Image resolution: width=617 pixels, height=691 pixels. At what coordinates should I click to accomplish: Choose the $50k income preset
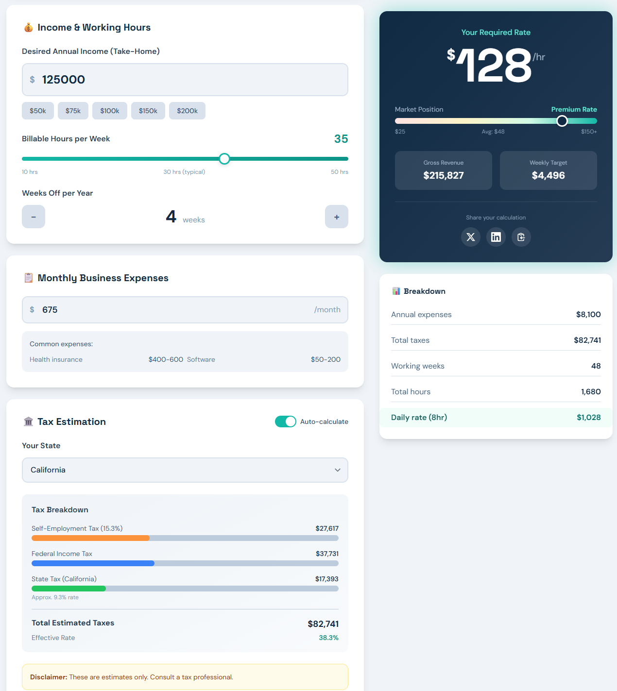[37, 111]
